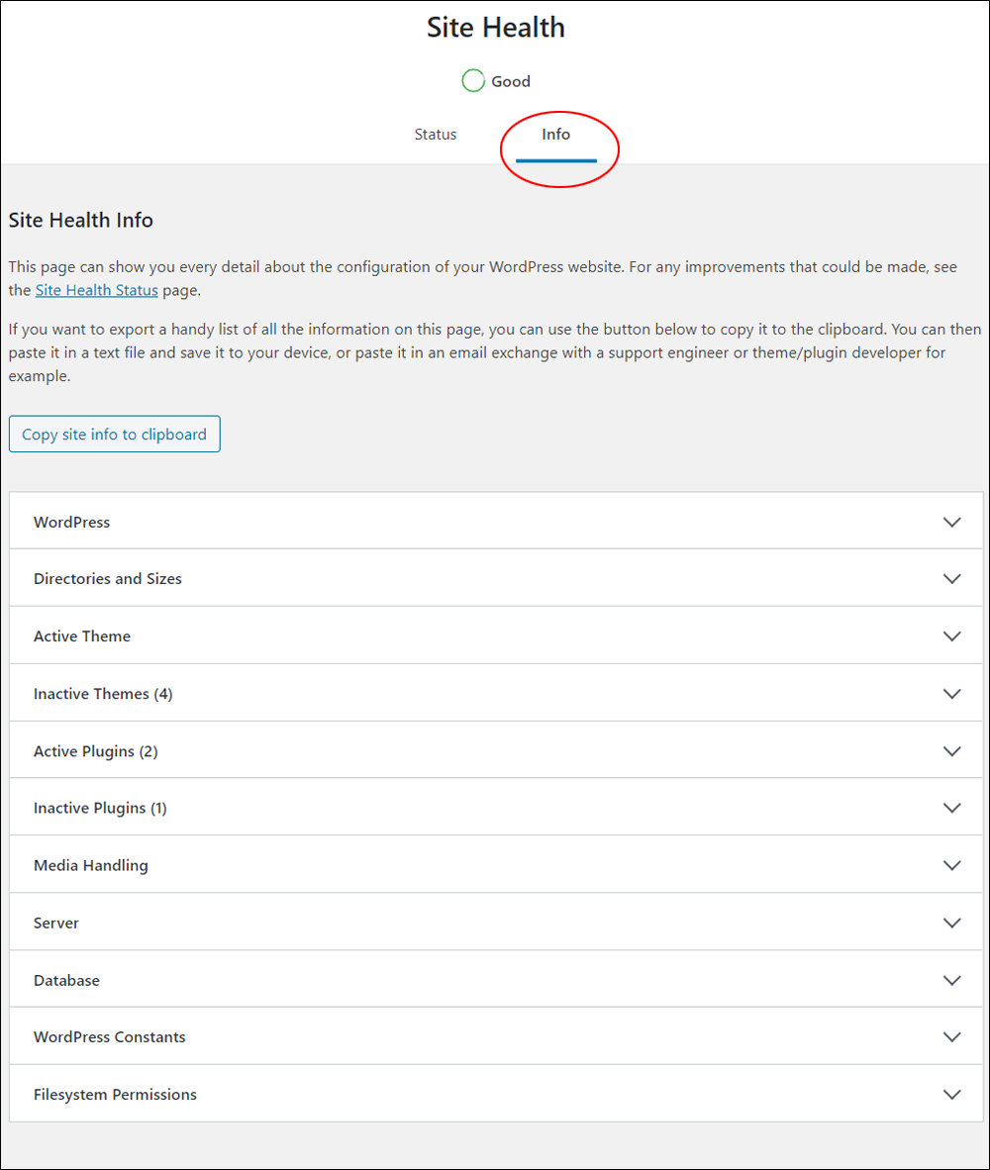Click the Site Health Info heading
The image size is (990, 1170).
(80, 220)
